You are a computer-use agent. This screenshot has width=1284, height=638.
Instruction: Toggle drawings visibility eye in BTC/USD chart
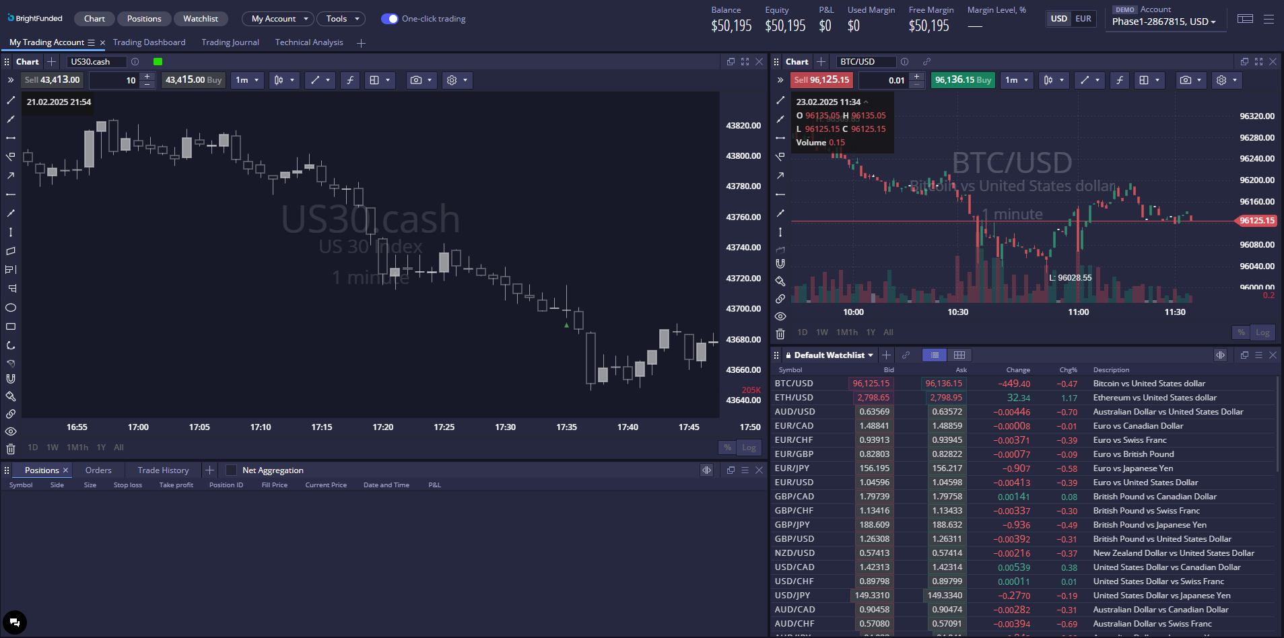[780, 316]
